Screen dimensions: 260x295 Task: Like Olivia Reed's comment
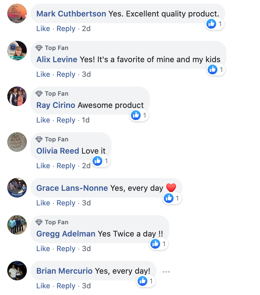43,166
